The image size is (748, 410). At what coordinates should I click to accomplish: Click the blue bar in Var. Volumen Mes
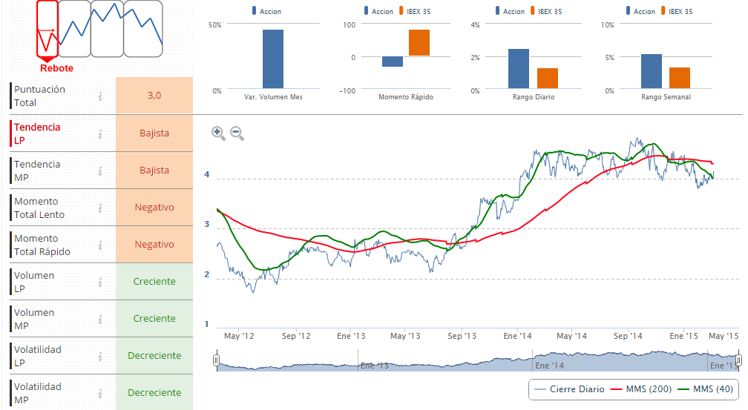(272, 59)
